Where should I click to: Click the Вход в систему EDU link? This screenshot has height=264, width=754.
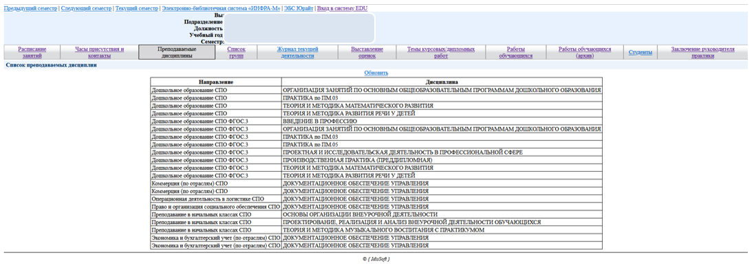pyautogui.click(x=338, y=9)
